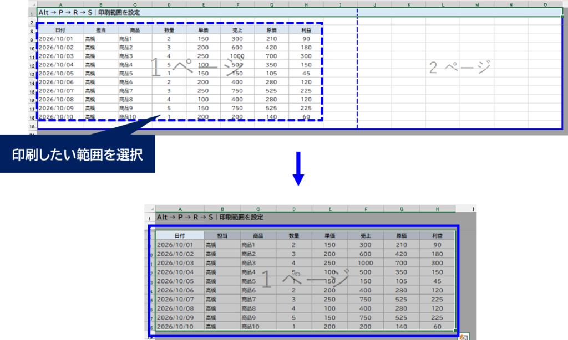Click the 利益 header cell in the lower table
Viewport: 568px width, 340px height.
(x=437, y=235)
